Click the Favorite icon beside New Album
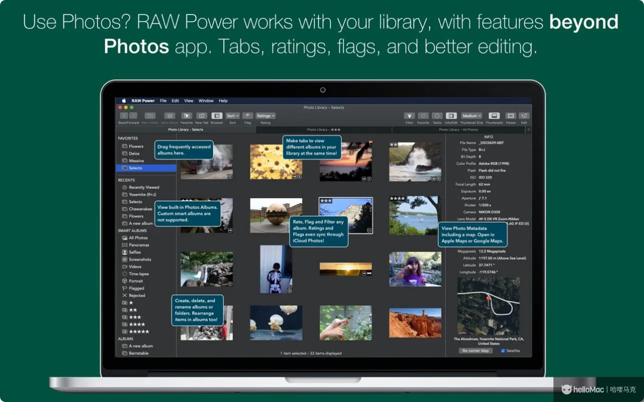The width and height of the screenshot is (644, 402). pyautogui.click(x=187, y=116)
